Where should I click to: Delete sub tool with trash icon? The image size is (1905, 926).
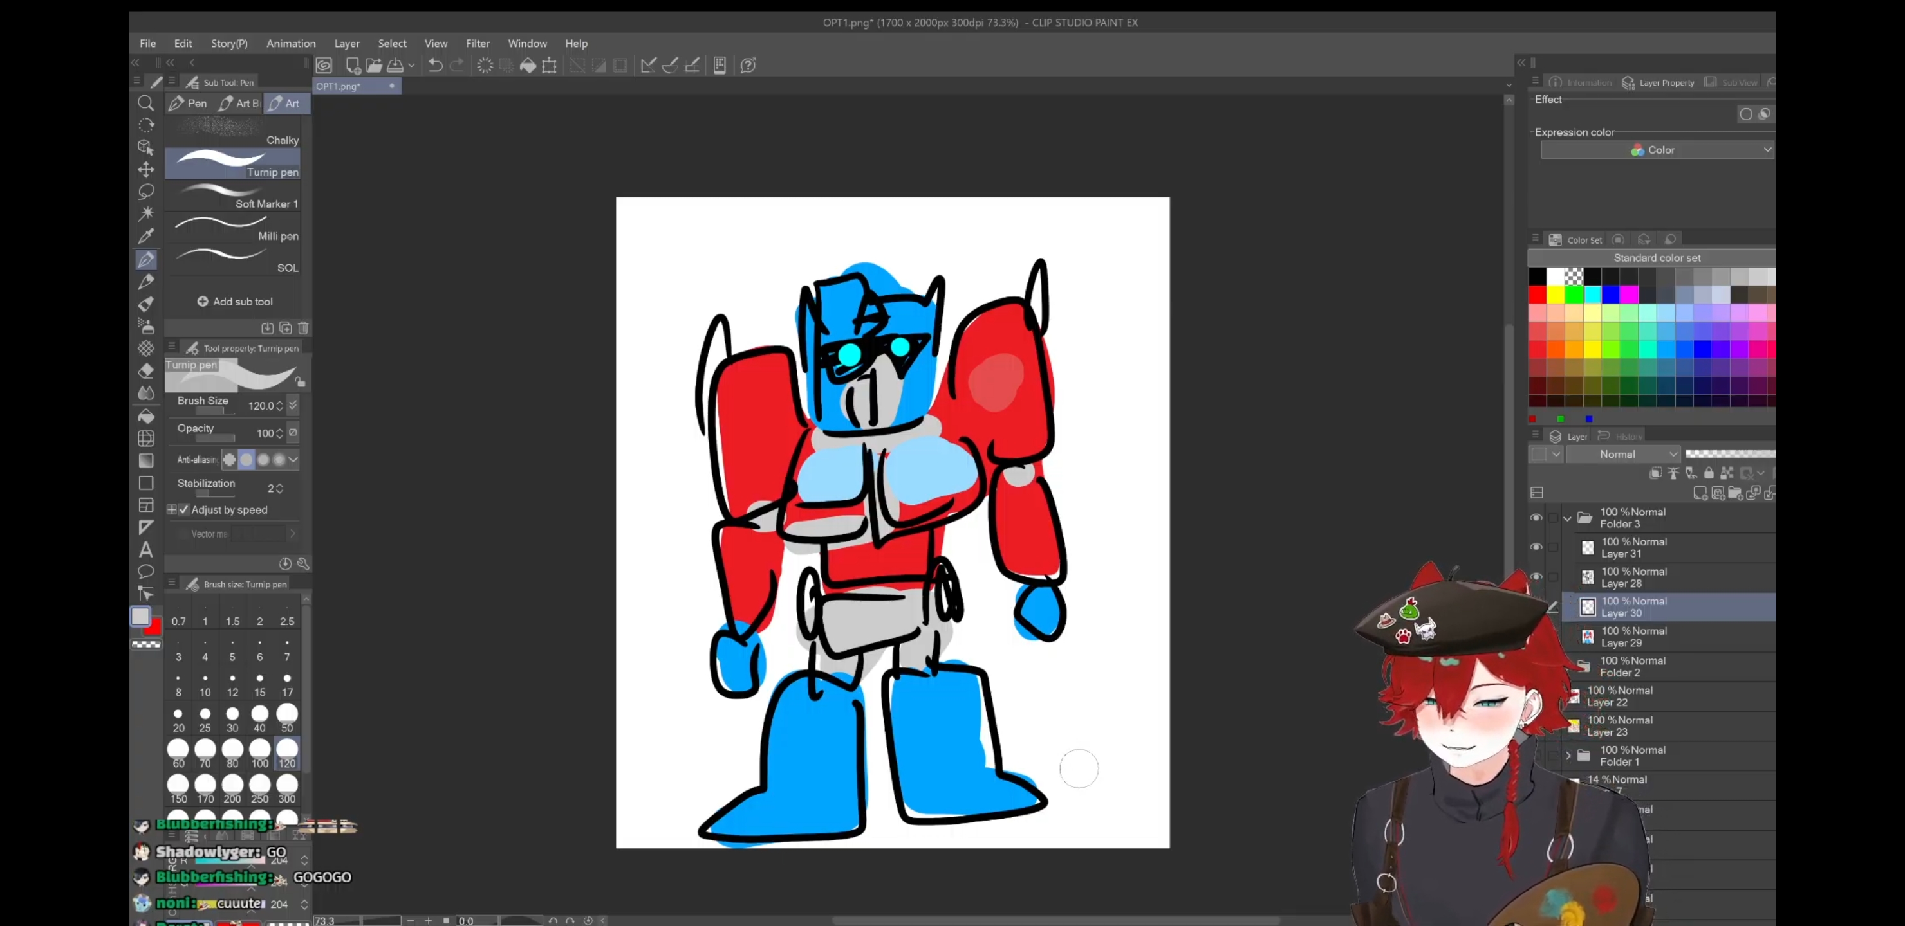click(x=303, y=328)
